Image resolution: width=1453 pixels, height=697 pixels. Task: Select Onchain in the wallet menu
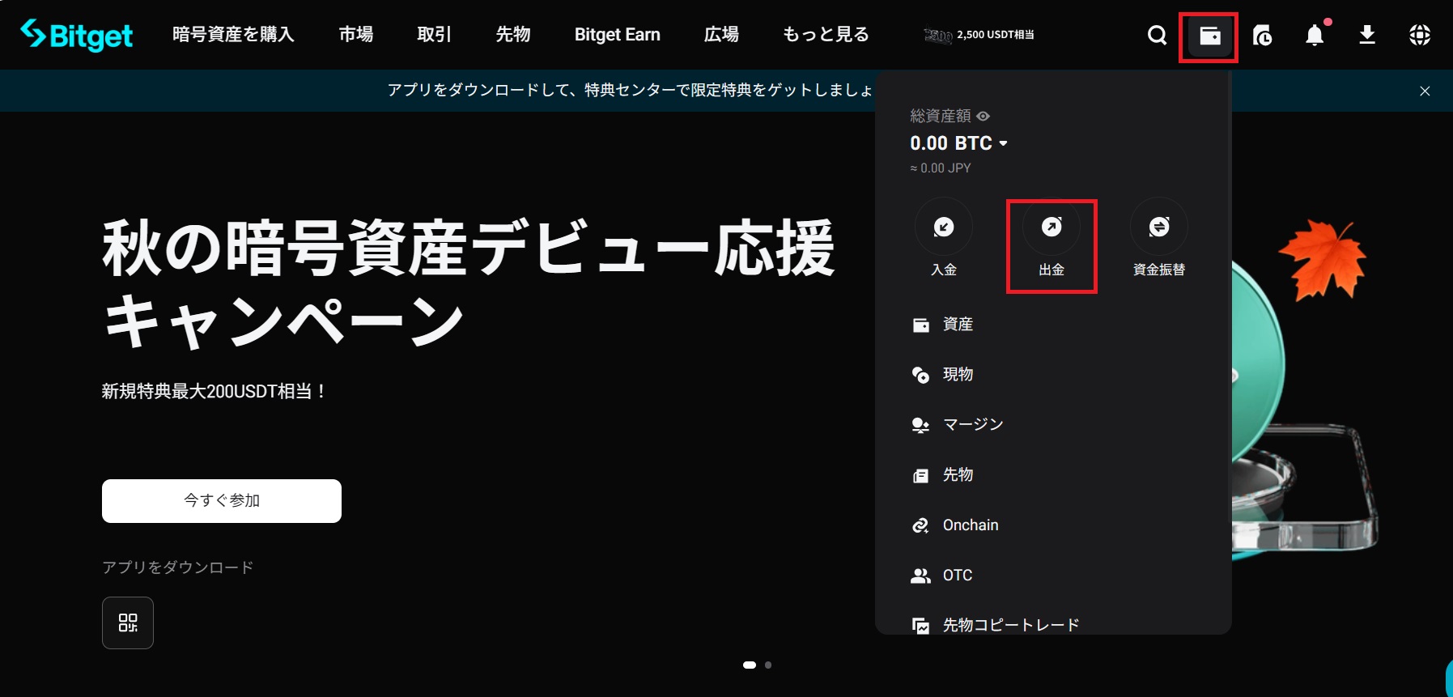[x=970, y=525]
